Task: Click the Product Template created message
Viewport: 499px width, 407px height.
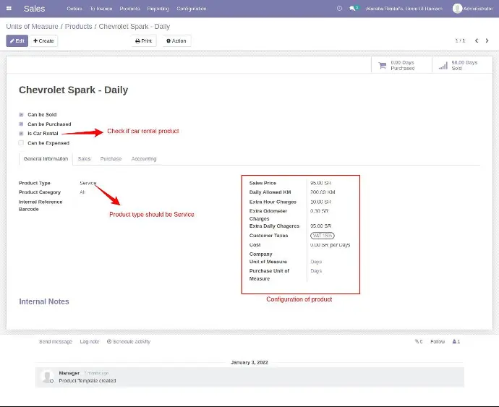Action: point(88,380)
